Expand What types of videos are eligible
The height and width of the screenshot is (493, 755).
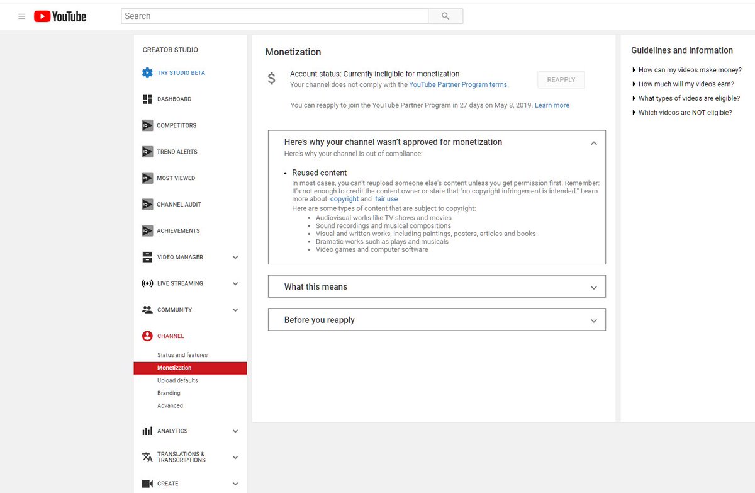(686, 98)
